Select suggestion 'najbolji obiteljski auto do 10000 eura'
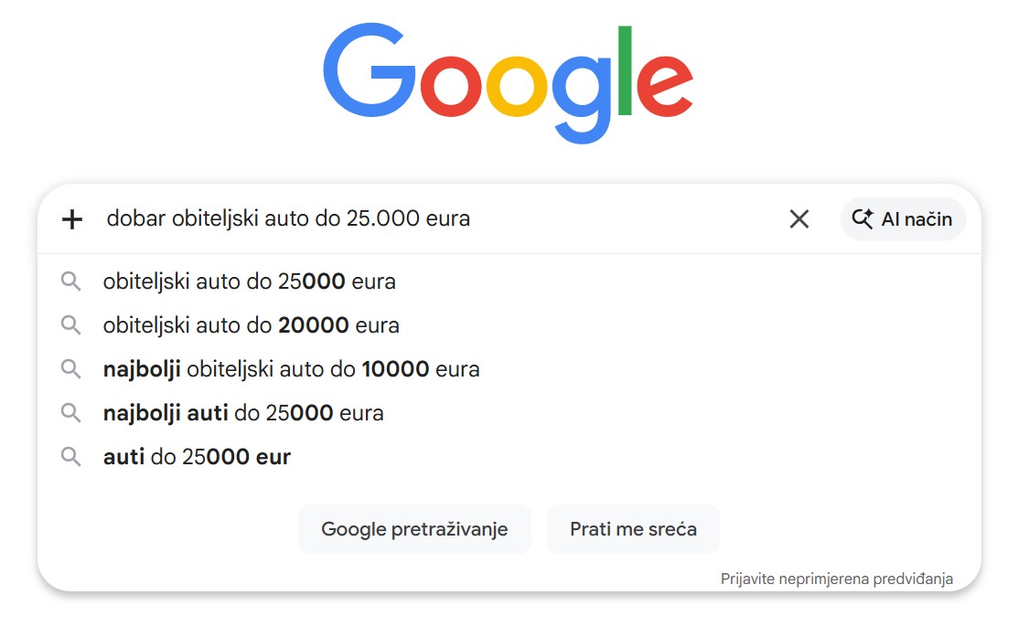Screen dimensions: 1018x637 tap(291, 368)
